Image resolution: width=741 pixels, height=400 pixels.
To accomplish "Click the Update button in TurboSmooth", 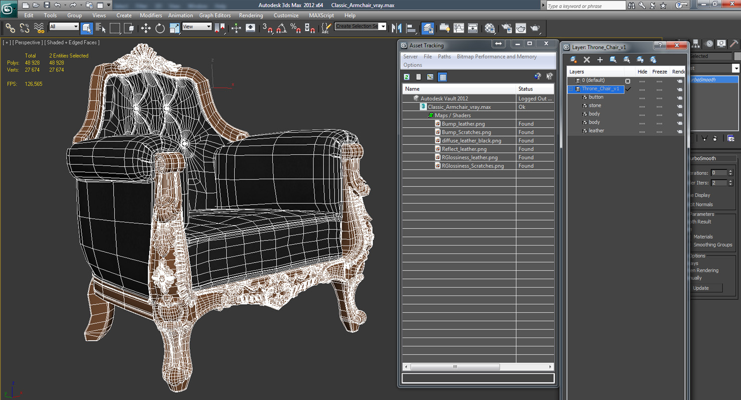I will point(703,288).
